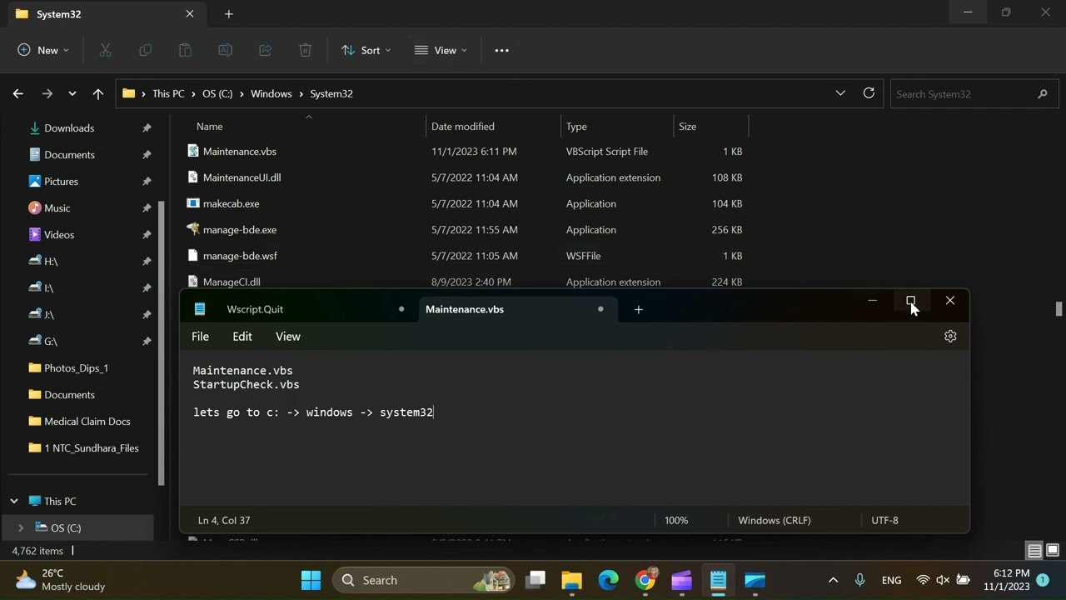Click the Windows breadcrumb in address bar
This screenshot has height=600, width=1066.
[x=271, y=93]
